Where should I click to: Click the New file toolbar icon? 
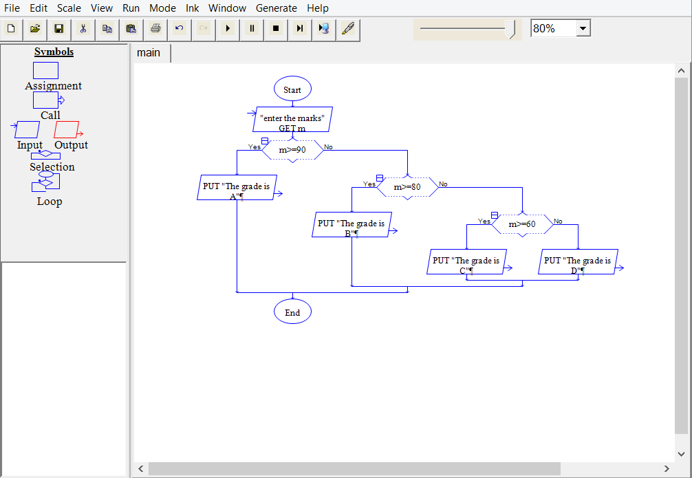[x=11, y=29]
